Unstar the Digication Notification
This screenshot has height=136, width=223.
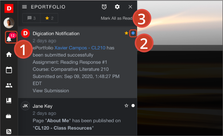[126, 33]
